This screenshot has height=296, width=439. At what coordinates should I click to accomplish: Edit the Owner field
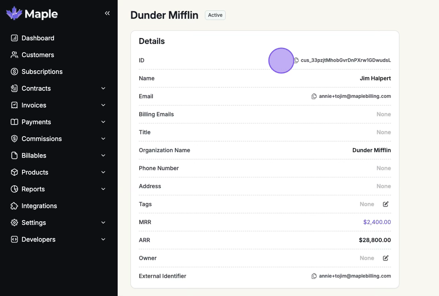click(x=386, y=258)
